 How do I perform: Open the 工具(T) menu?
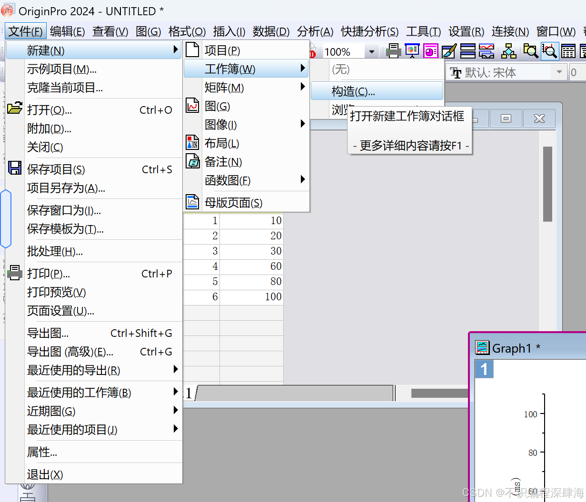point(423,31)
